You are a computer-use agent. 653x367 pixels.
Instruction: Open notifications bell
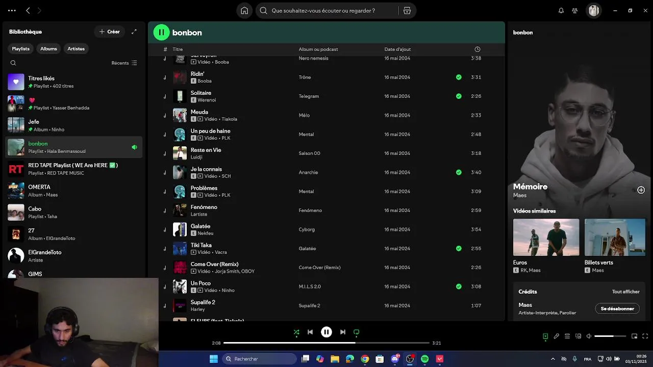click(561, 11)
